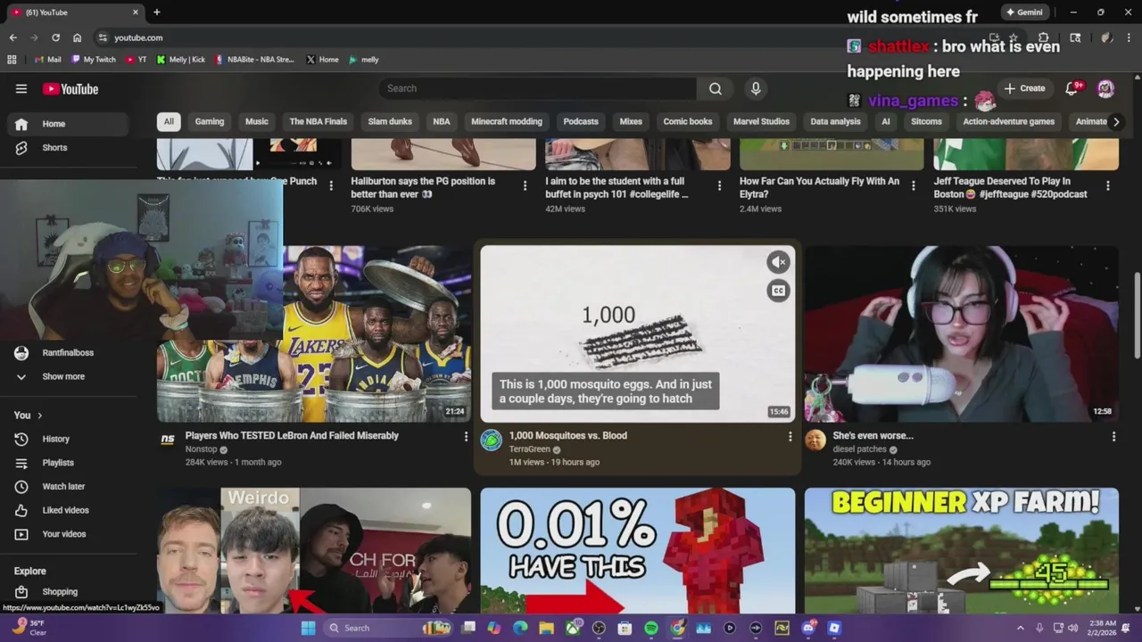Open Spotify from the taskbar
1142x642 pixels.
(x=651, y=628)
